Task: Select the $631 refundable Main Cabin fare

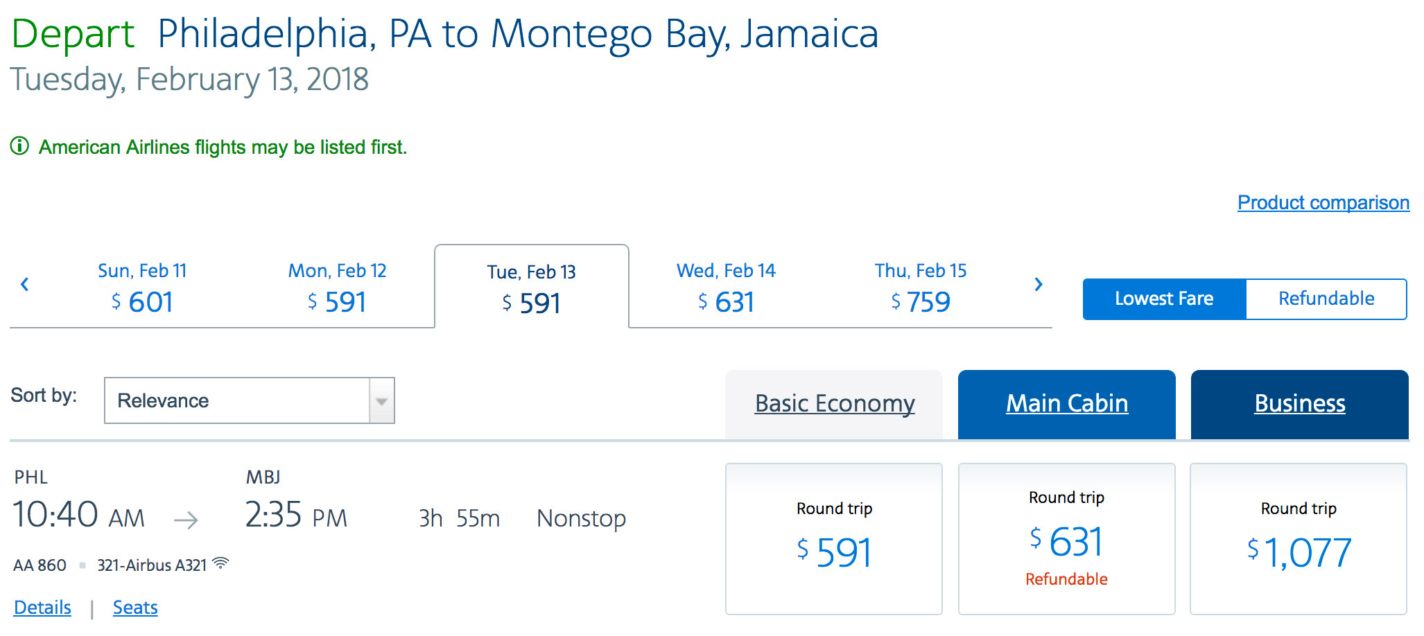Action: [1066, 539]
